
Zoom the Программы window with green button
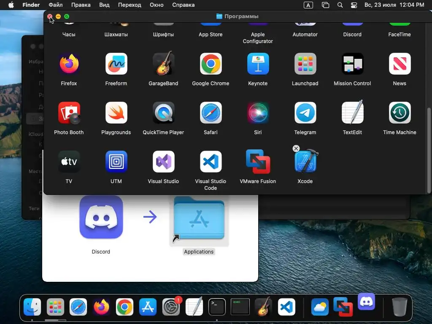coord(67,16)
